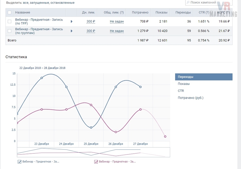Check the box for 'Запись (по группам)' campaign
241x169 pixels.
(10, 31)
